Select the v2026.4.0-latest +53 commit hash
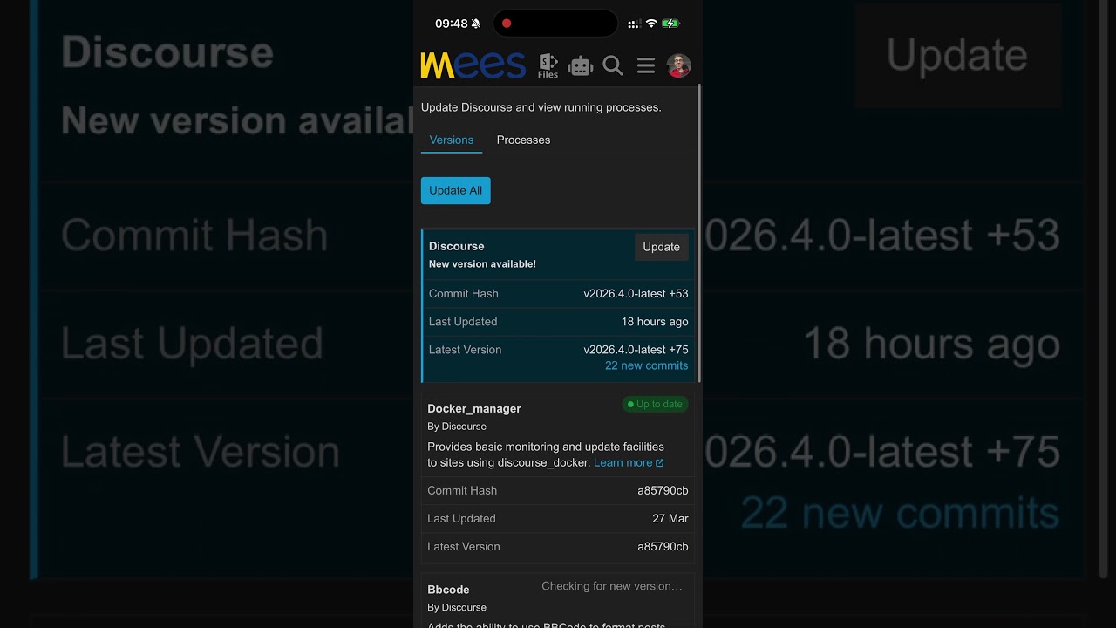1116x628 pixels. click(636, 293)
